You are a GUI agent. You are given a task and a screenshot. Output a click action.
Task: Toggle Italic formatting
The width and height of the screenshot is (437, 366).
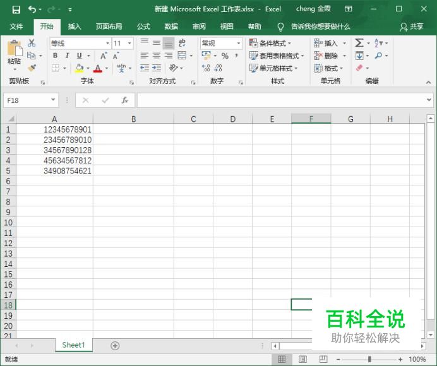[x=67, y=56]
